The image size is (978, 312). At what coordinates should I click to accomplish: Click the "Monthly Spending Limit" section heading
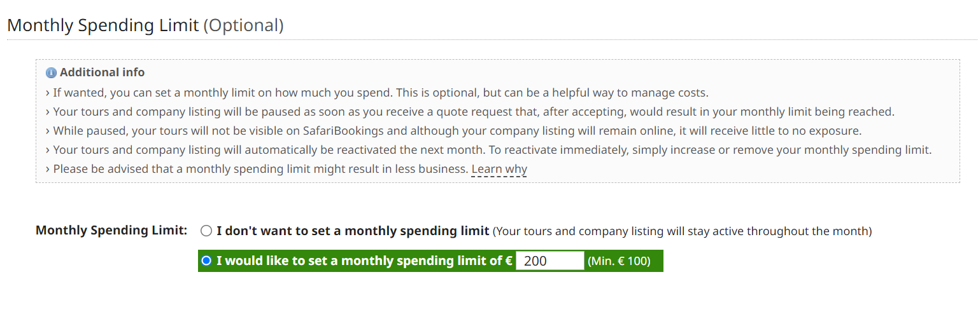(x=103, y=25)
